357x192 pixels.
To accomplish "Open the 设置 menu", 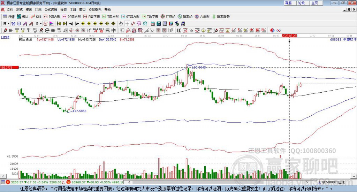I will click(63, 9).
